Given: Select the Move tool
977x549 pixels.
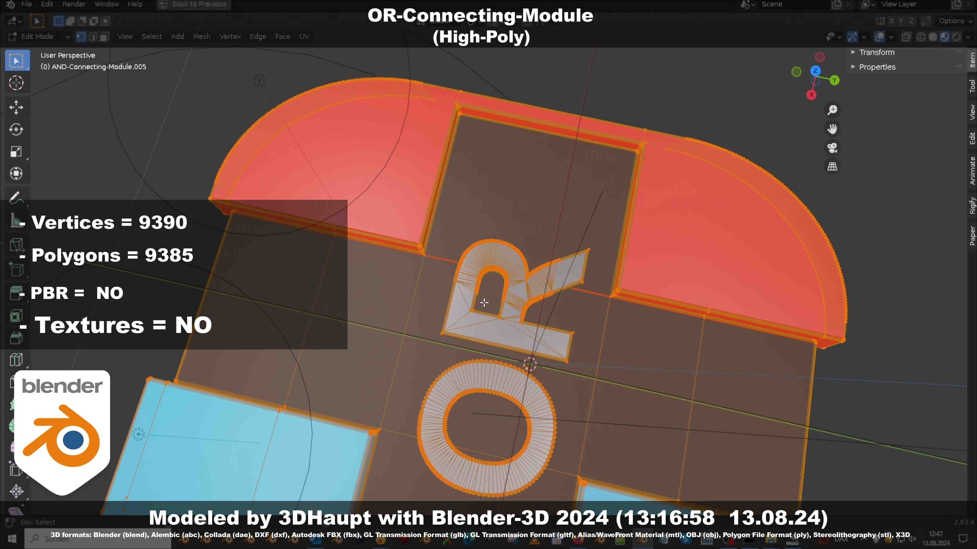Looking at the screenshot, I should tap(16, 107).
